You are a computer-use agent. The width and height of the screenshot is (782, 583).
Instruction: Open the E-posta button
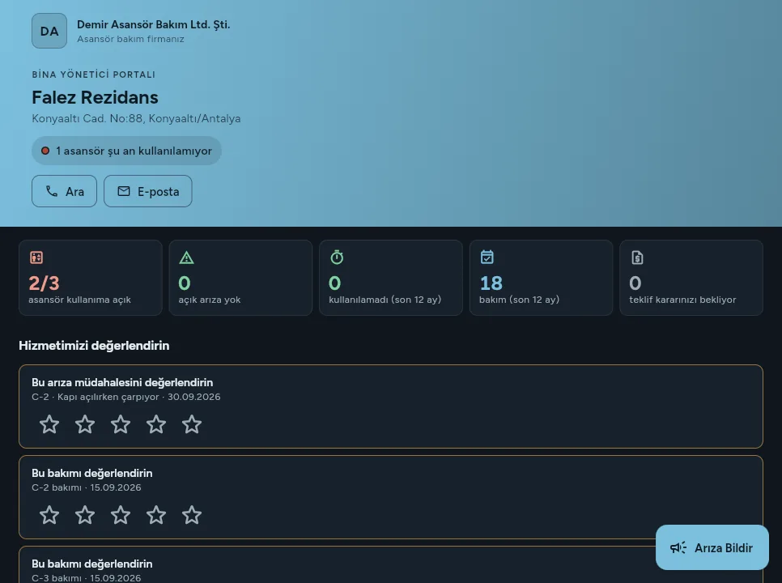148,191
